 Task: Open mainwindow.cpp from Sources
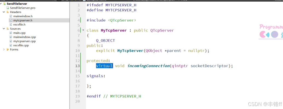coord(25,37)
